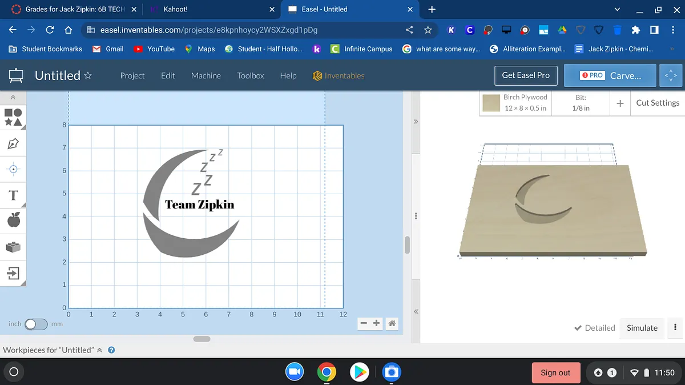
Task: Reset canvas view with home icon
Action: coord(392,323)
